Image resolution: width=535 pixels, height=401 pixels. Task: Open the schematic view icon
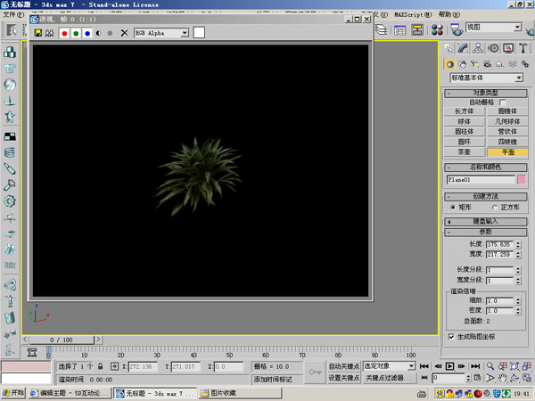(x=417, y=30)
